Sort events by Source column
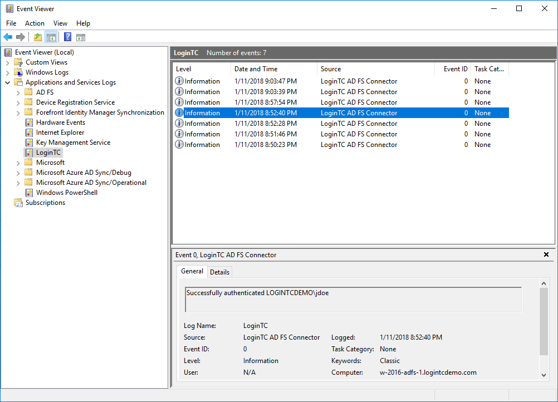The height and width of the screenshot is (402, 558). click(x=376, y=69)
